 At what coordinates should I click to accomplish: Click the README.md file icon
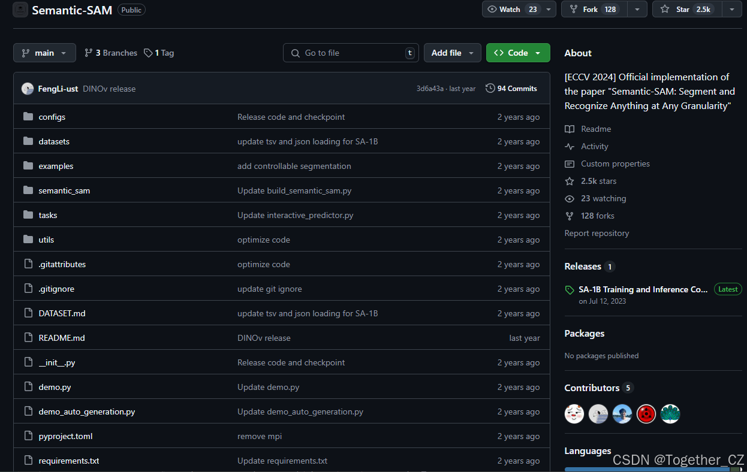coord(28,338)
